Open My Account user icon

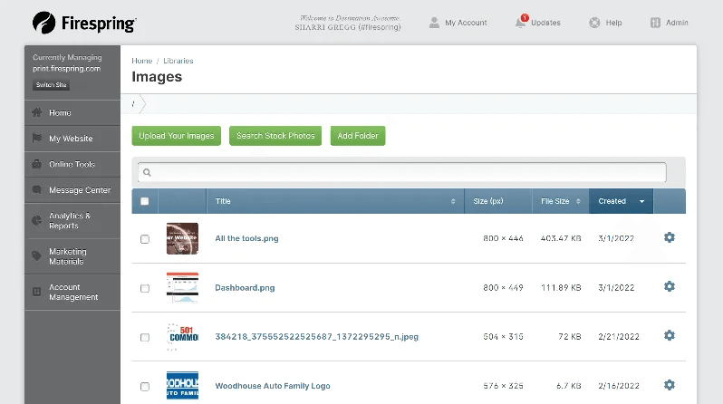(x=434, y=23)
